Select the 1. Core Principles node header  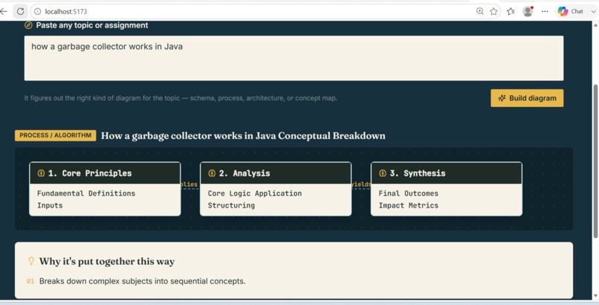[x=105, y=173]
